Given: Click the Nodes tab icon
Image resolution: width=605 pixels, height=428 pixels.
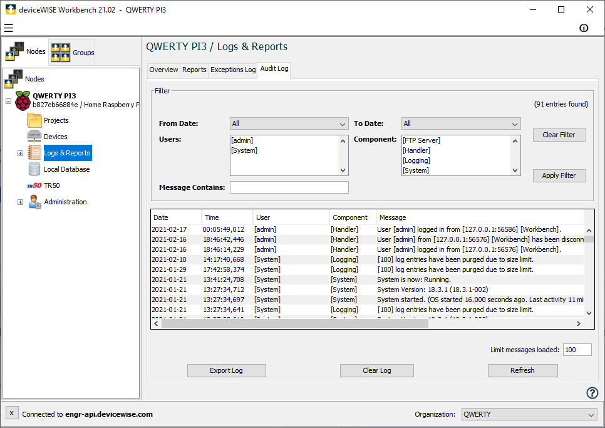Looking at the screenshot, I should tap(14, 51).
